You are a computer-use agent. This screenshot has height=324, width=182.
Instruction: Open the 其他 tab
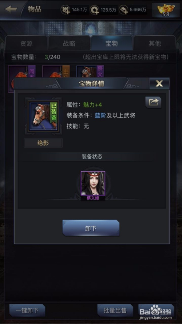pos(155,43)
